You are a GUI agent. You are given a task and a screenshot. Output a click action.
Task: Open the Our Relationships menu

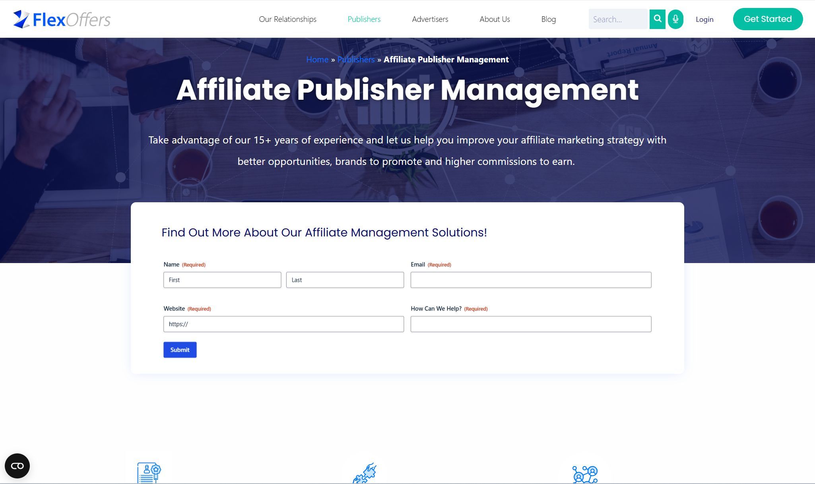(x=287, y=19)
